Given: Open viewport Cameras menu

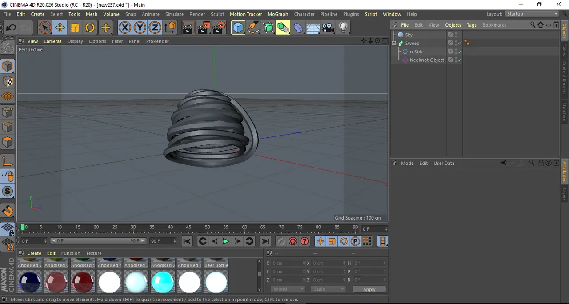Looking at the screenshot, I should (x=52, y=41).
